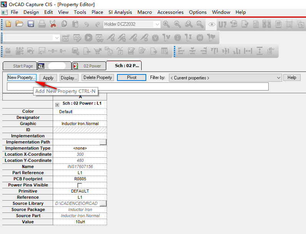Click the Redo arrow icon
The width and height of the screenshot is (306, 234).
(97, 24)
